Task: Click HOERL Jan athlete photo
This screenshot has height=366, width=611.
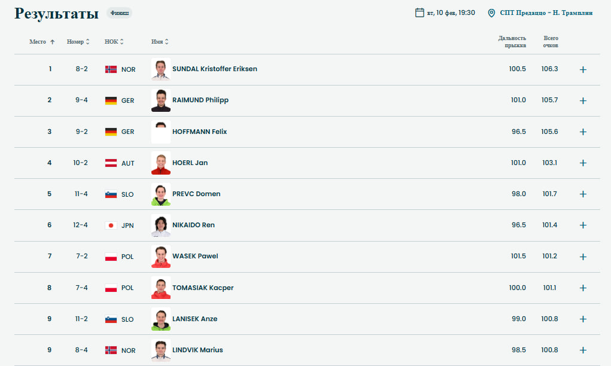Action: (161, 163)
